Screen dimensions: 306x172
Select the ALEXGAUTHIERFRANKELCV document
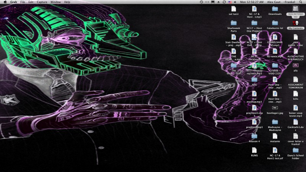click(296, 51)
